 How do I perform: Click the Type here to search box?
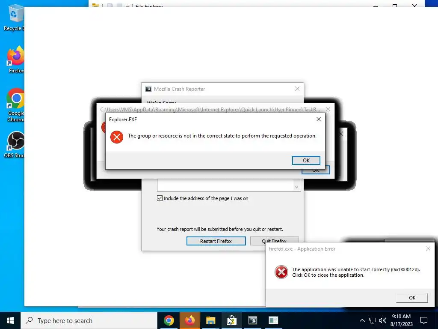(x=89, y=320)
